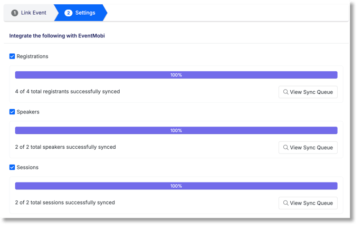Image resolution: width=363 pixels, height=231 pixels.
Task: Click the Registrations checkbox label text
Action: point(32,56)
